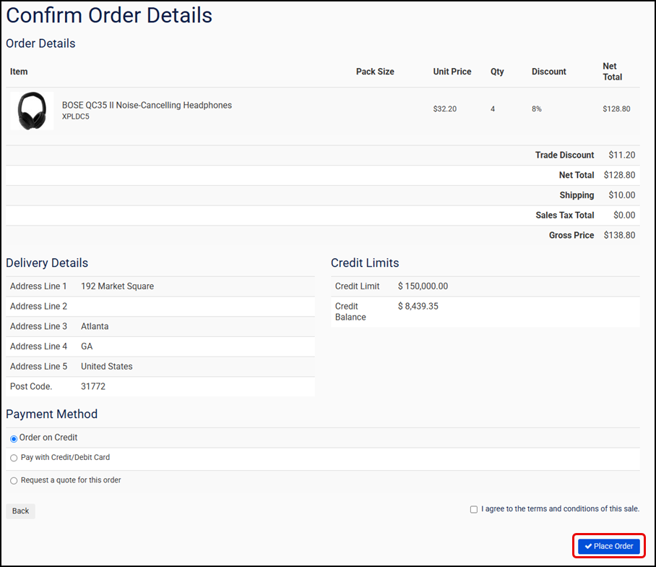The image size is (656, 567).
Task: Click the Item column header
Action: pyautogui.click(x=18, y=72)
